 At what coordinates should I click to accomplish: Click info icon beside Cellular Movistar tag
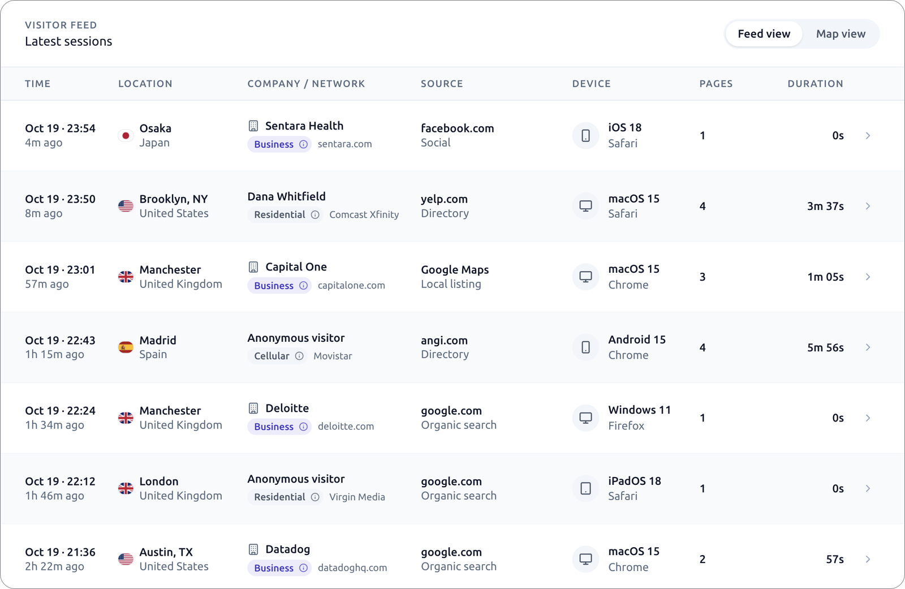point(299,356)
